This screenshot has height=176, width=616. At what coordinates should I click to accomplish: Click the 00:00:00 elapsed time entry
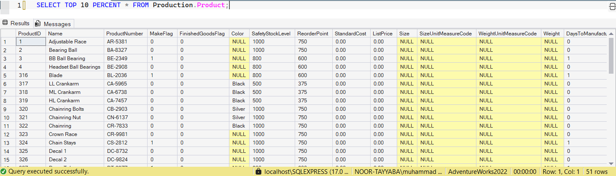tap(524, 172)
